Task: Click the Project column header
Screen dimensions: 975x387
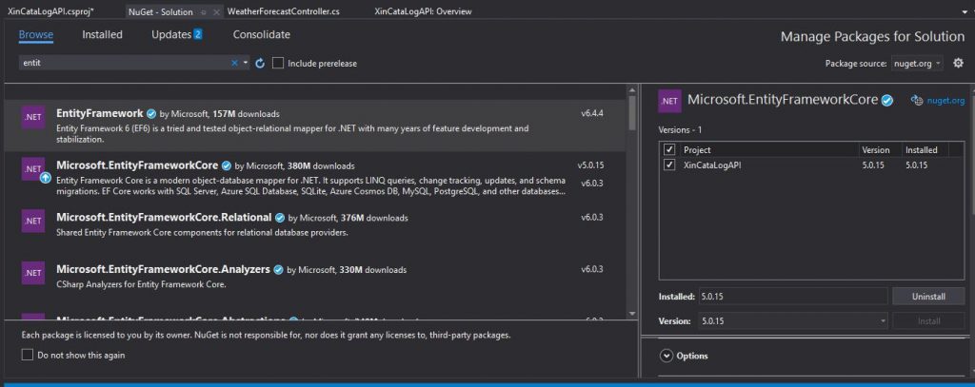Action: point(697,149)
